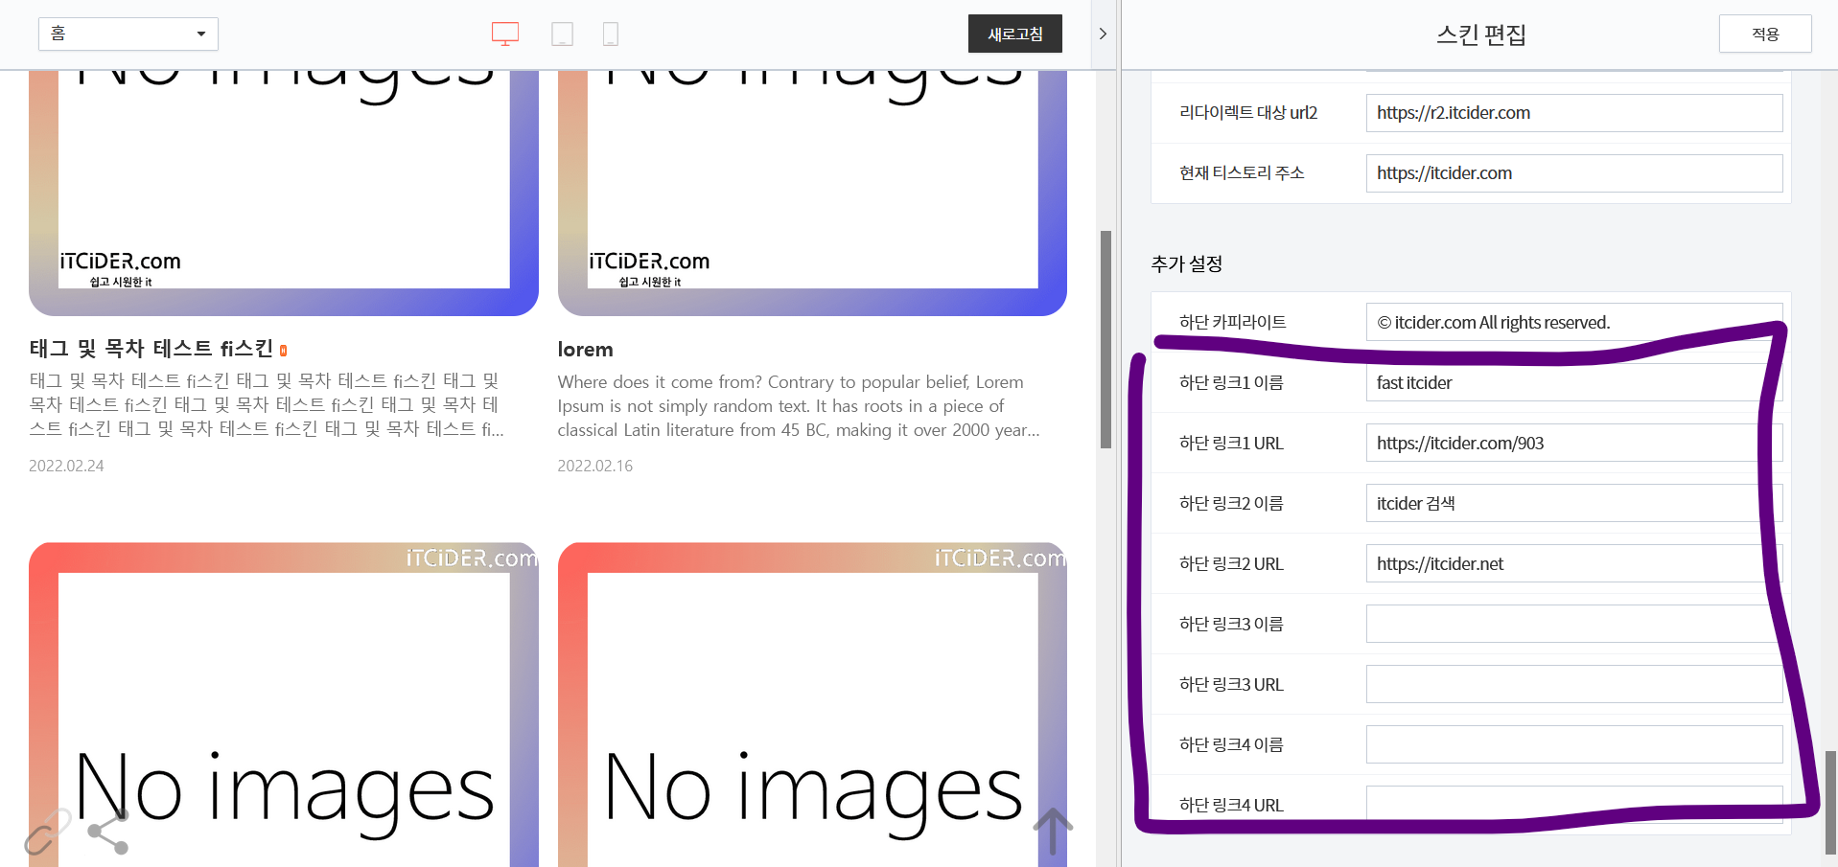Open the lorem post title
1838x867 pixels.
(585, 350)
